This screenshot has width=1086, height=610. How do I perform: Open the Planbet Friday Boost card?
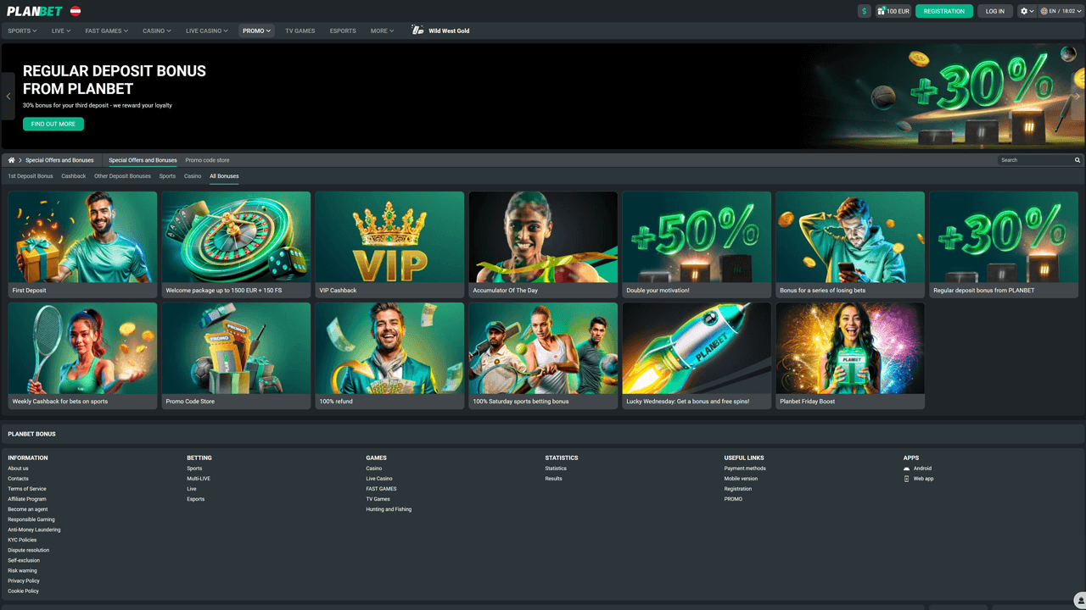coord(850,356)
